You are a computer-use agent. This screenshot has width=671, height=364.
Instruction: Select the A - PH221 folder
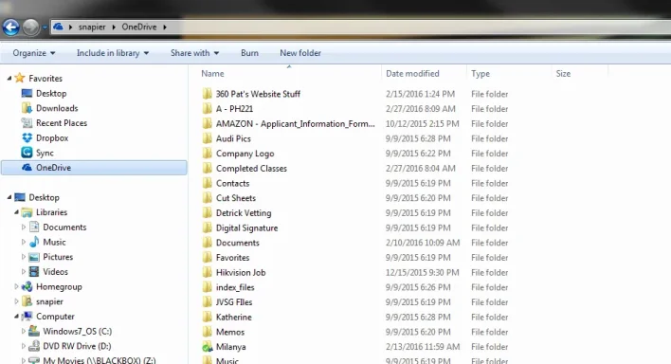234,109
